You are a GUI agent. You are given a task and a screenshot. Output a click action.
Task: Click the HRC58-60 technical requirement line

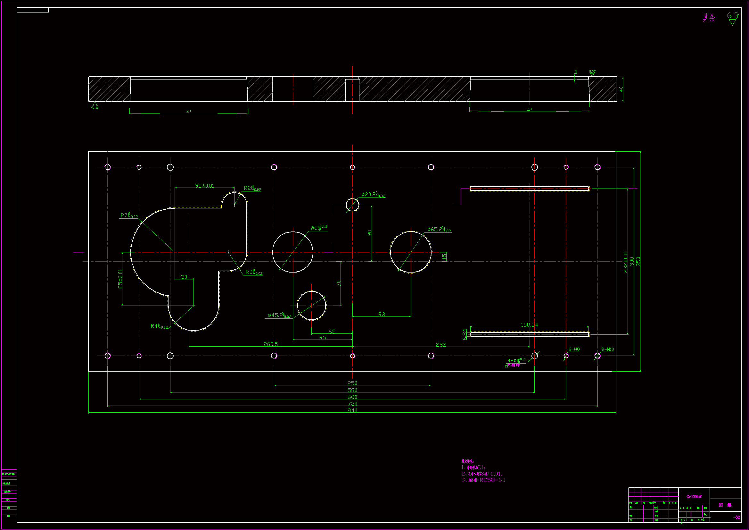[x=483, y=480]
